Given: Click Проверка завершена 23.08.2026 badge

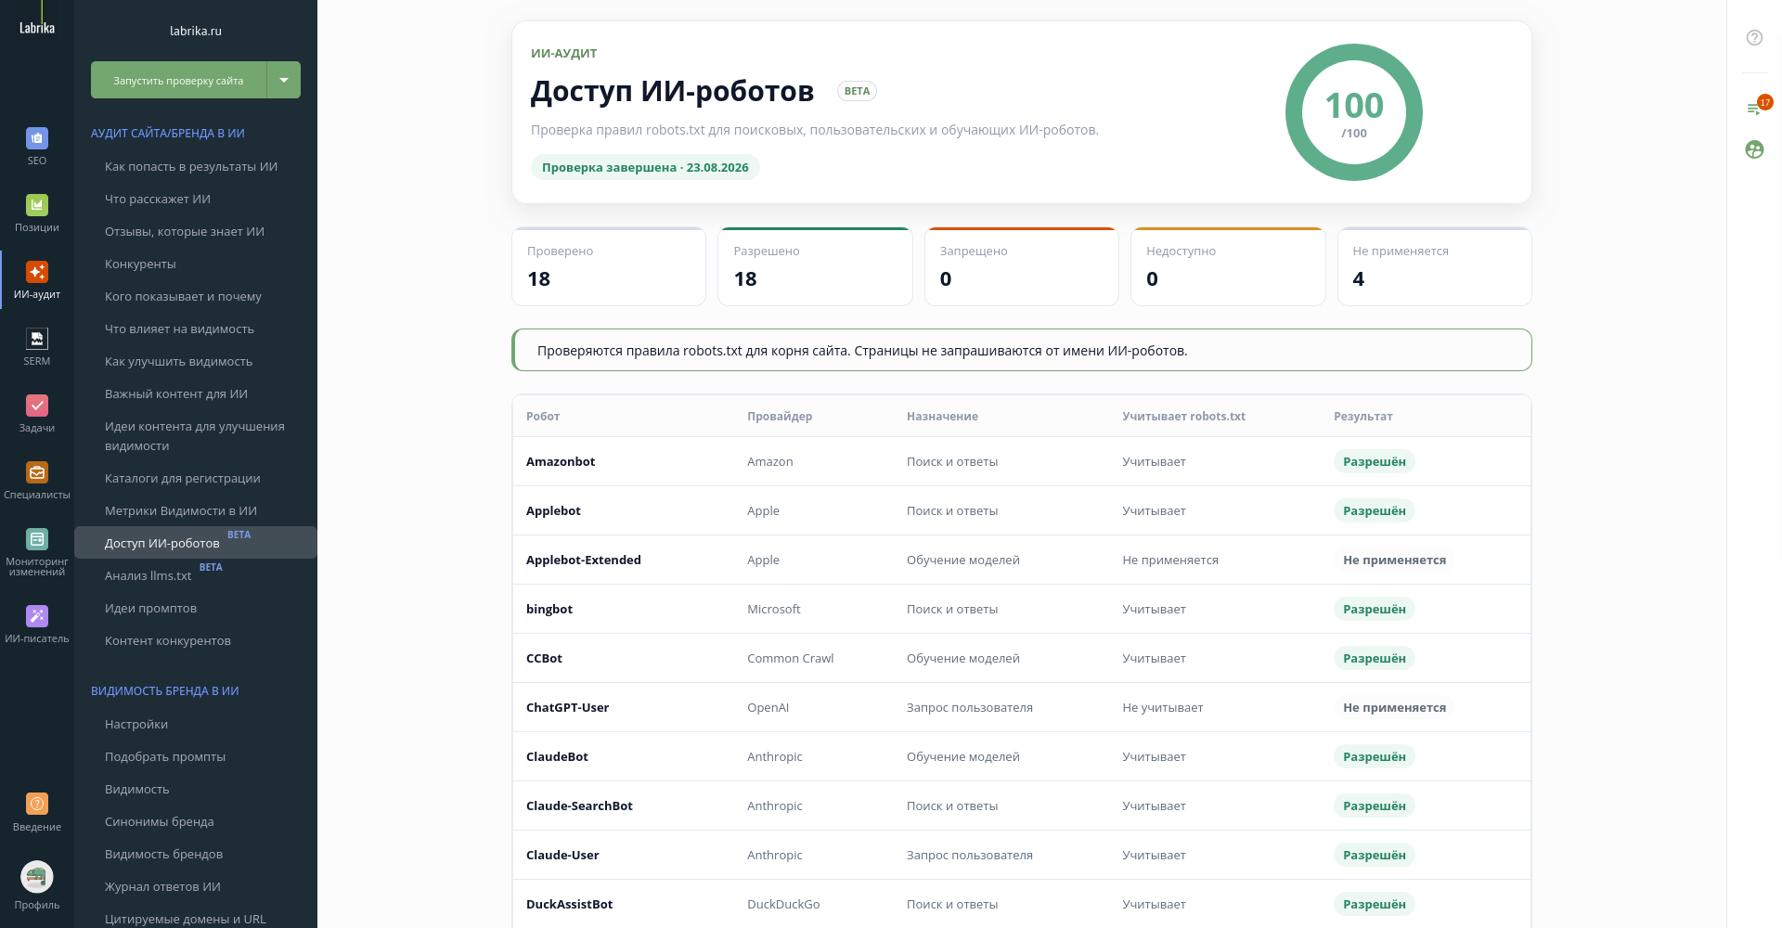Looking at the screenshot, I should (645, 168).
